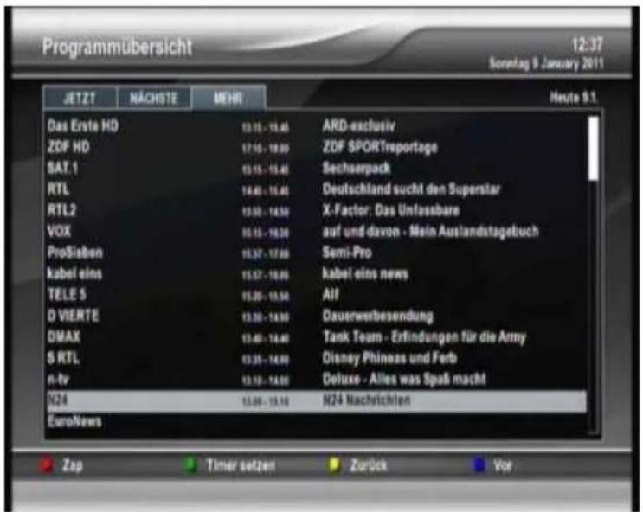Click the Zurück label
Image resolution: width=643 pixels, height=512 pixels.
tap(369, 465)
